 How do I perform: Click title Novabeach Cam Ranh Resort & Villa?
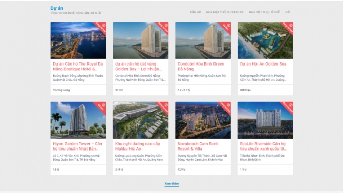(x=198, y=146)
